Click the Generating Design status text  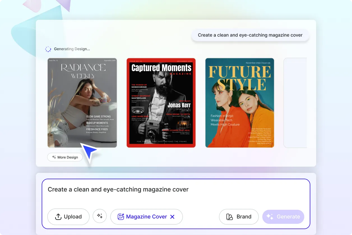click(72, 49)
